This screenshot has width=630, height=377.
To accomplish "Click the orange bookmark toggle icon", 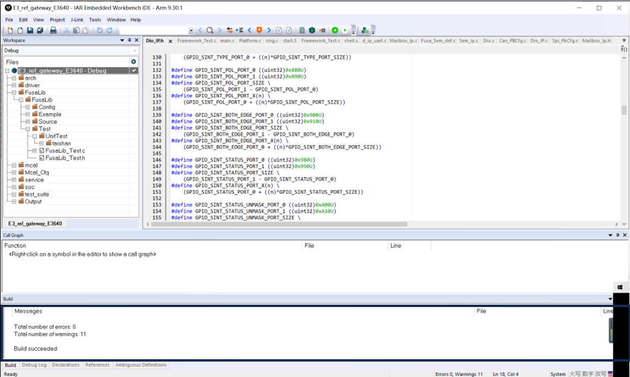I will coord(259,30).
